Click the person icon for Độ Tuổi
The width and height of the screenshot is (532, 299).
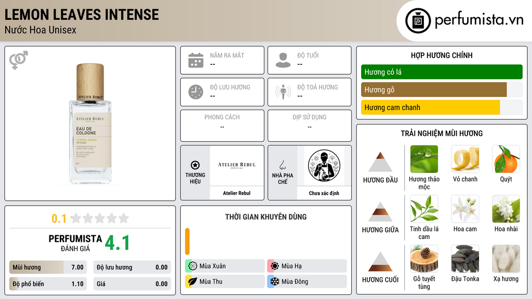click(x=283, y=60)
